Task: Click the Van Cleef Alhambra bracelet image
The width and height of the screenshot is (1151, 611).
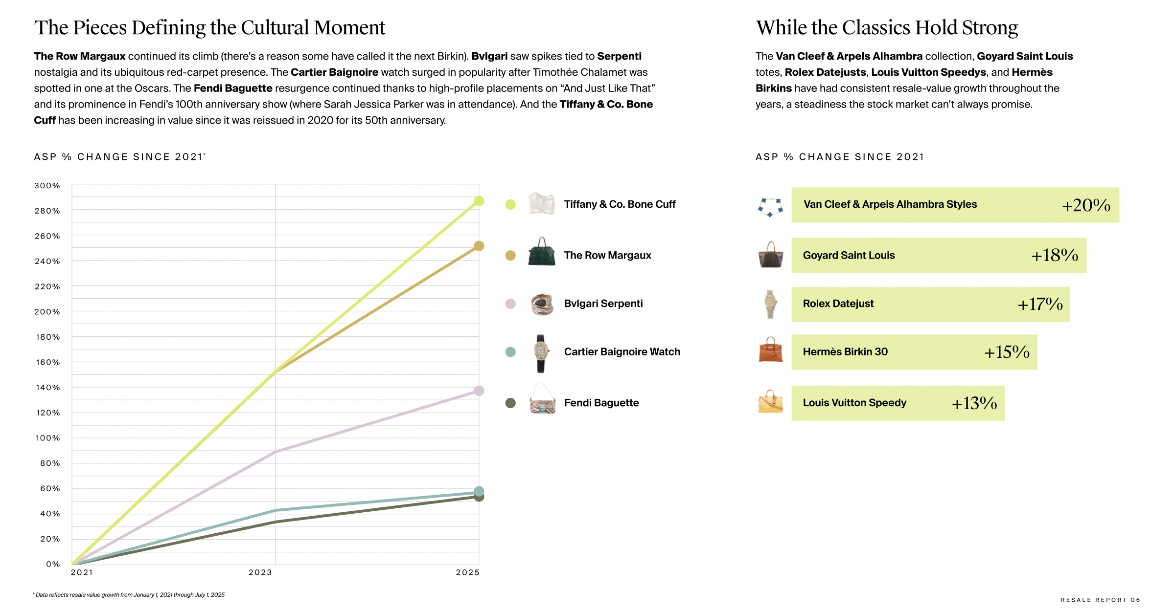Action: [770, 207]
